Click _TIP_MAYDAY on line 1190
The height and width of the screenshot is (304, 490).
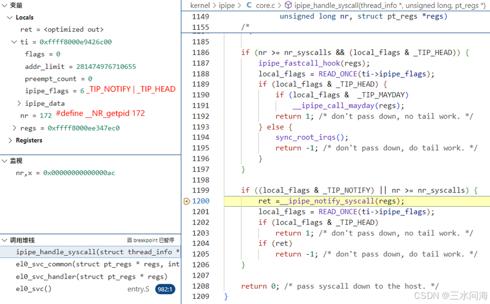pos(381,95)
